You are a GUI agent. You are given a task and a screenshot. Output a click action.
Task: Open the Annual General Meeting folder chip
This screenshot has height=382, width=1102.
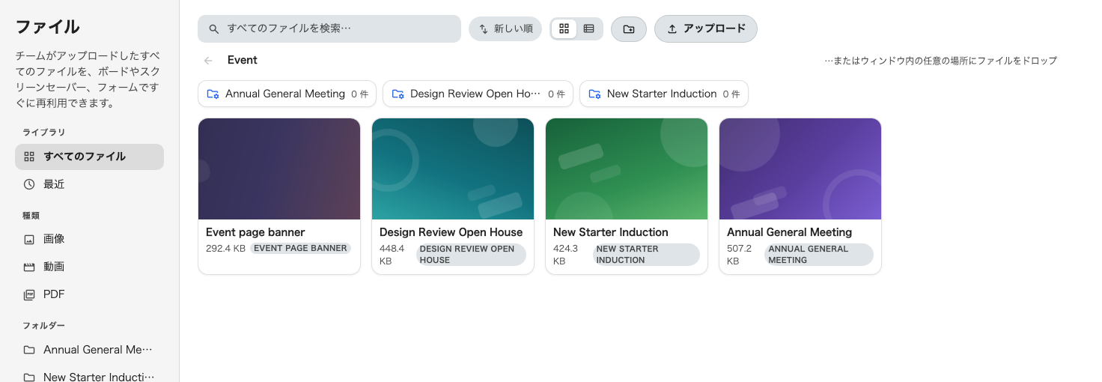tap(287, 94)
